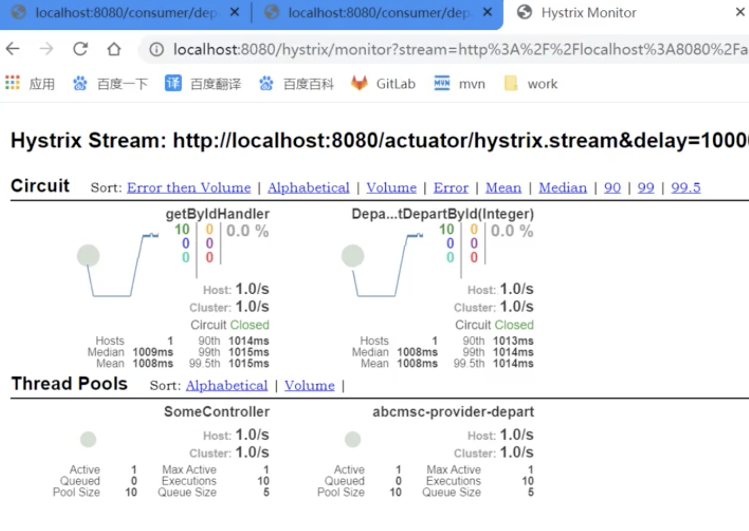Click the getByIdHandler sparkline graph

coord(123,265)
